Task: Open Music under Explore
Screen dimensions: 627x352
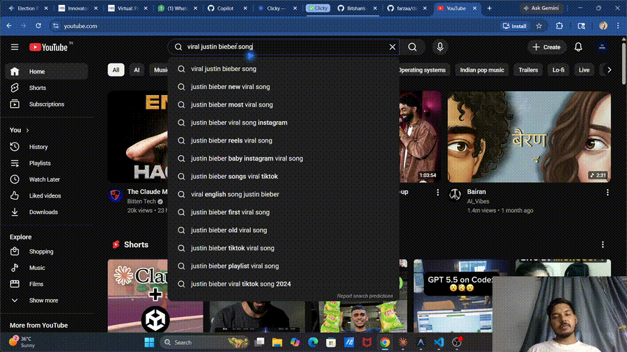Action: 46,268
